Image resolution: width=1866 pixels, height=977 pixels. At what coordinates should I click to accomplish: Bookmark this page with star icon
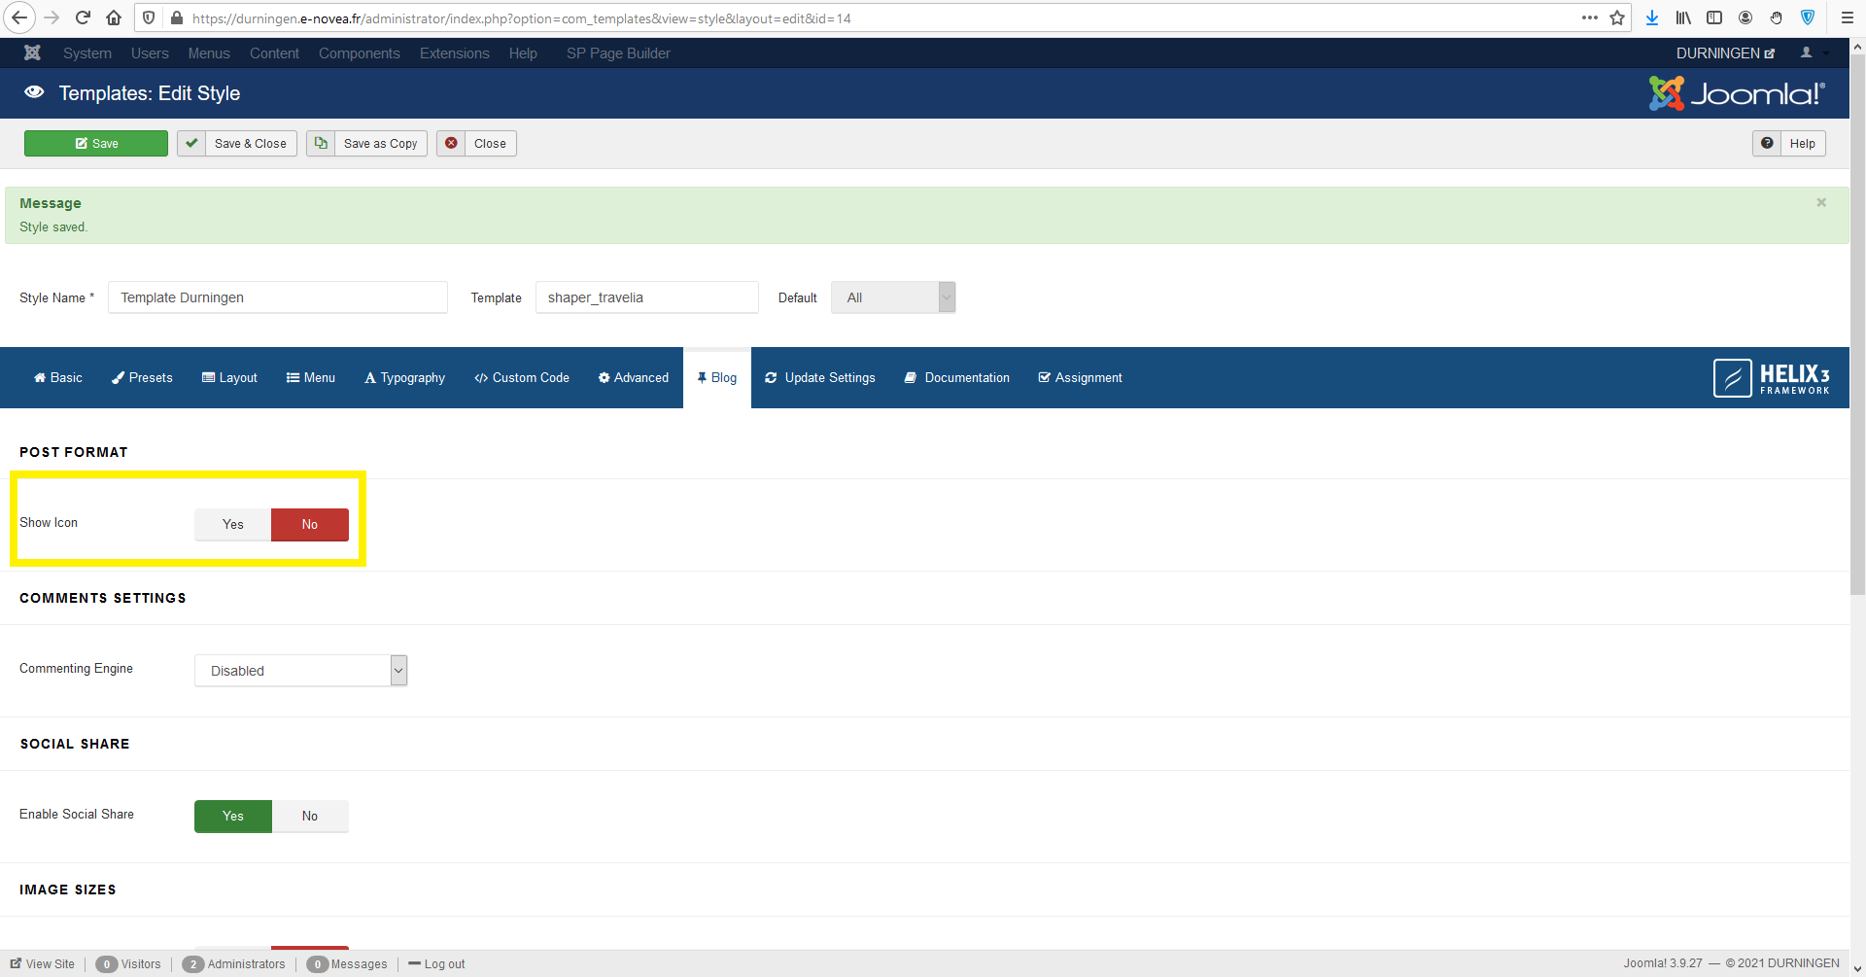1617,17
